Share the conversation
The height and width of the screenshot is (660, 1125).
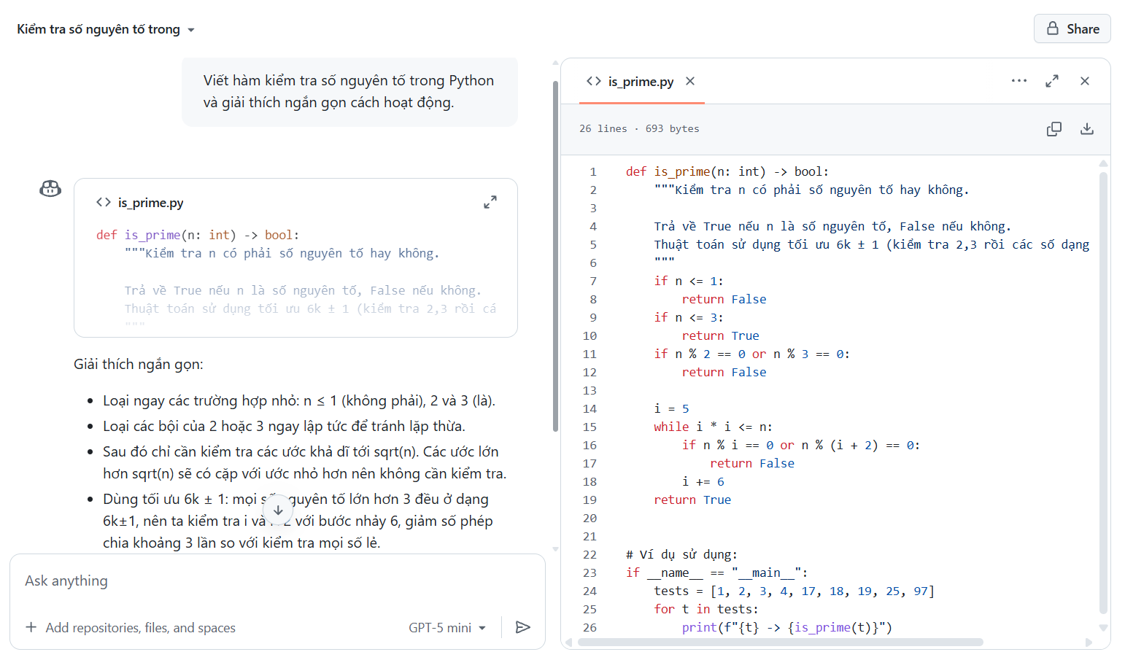point(1072,28)
